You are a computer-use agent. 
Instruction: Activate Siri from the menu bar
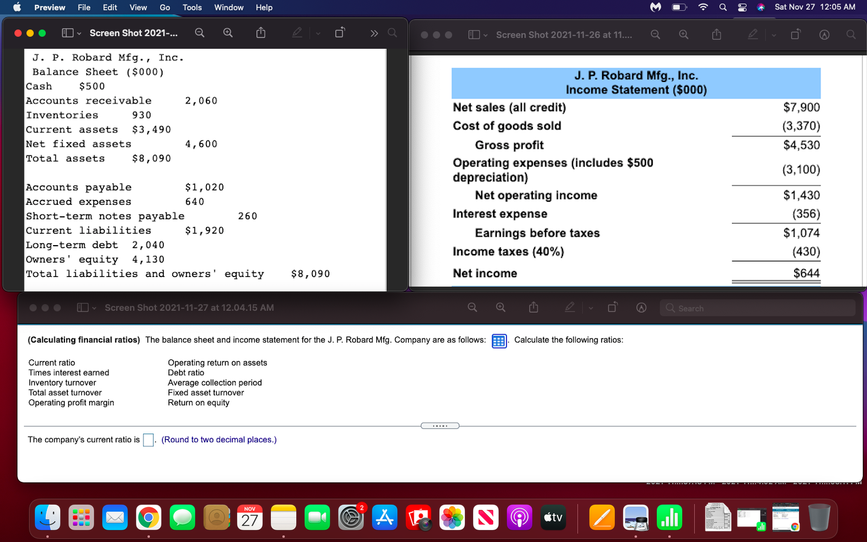click(x=762, y=8)
